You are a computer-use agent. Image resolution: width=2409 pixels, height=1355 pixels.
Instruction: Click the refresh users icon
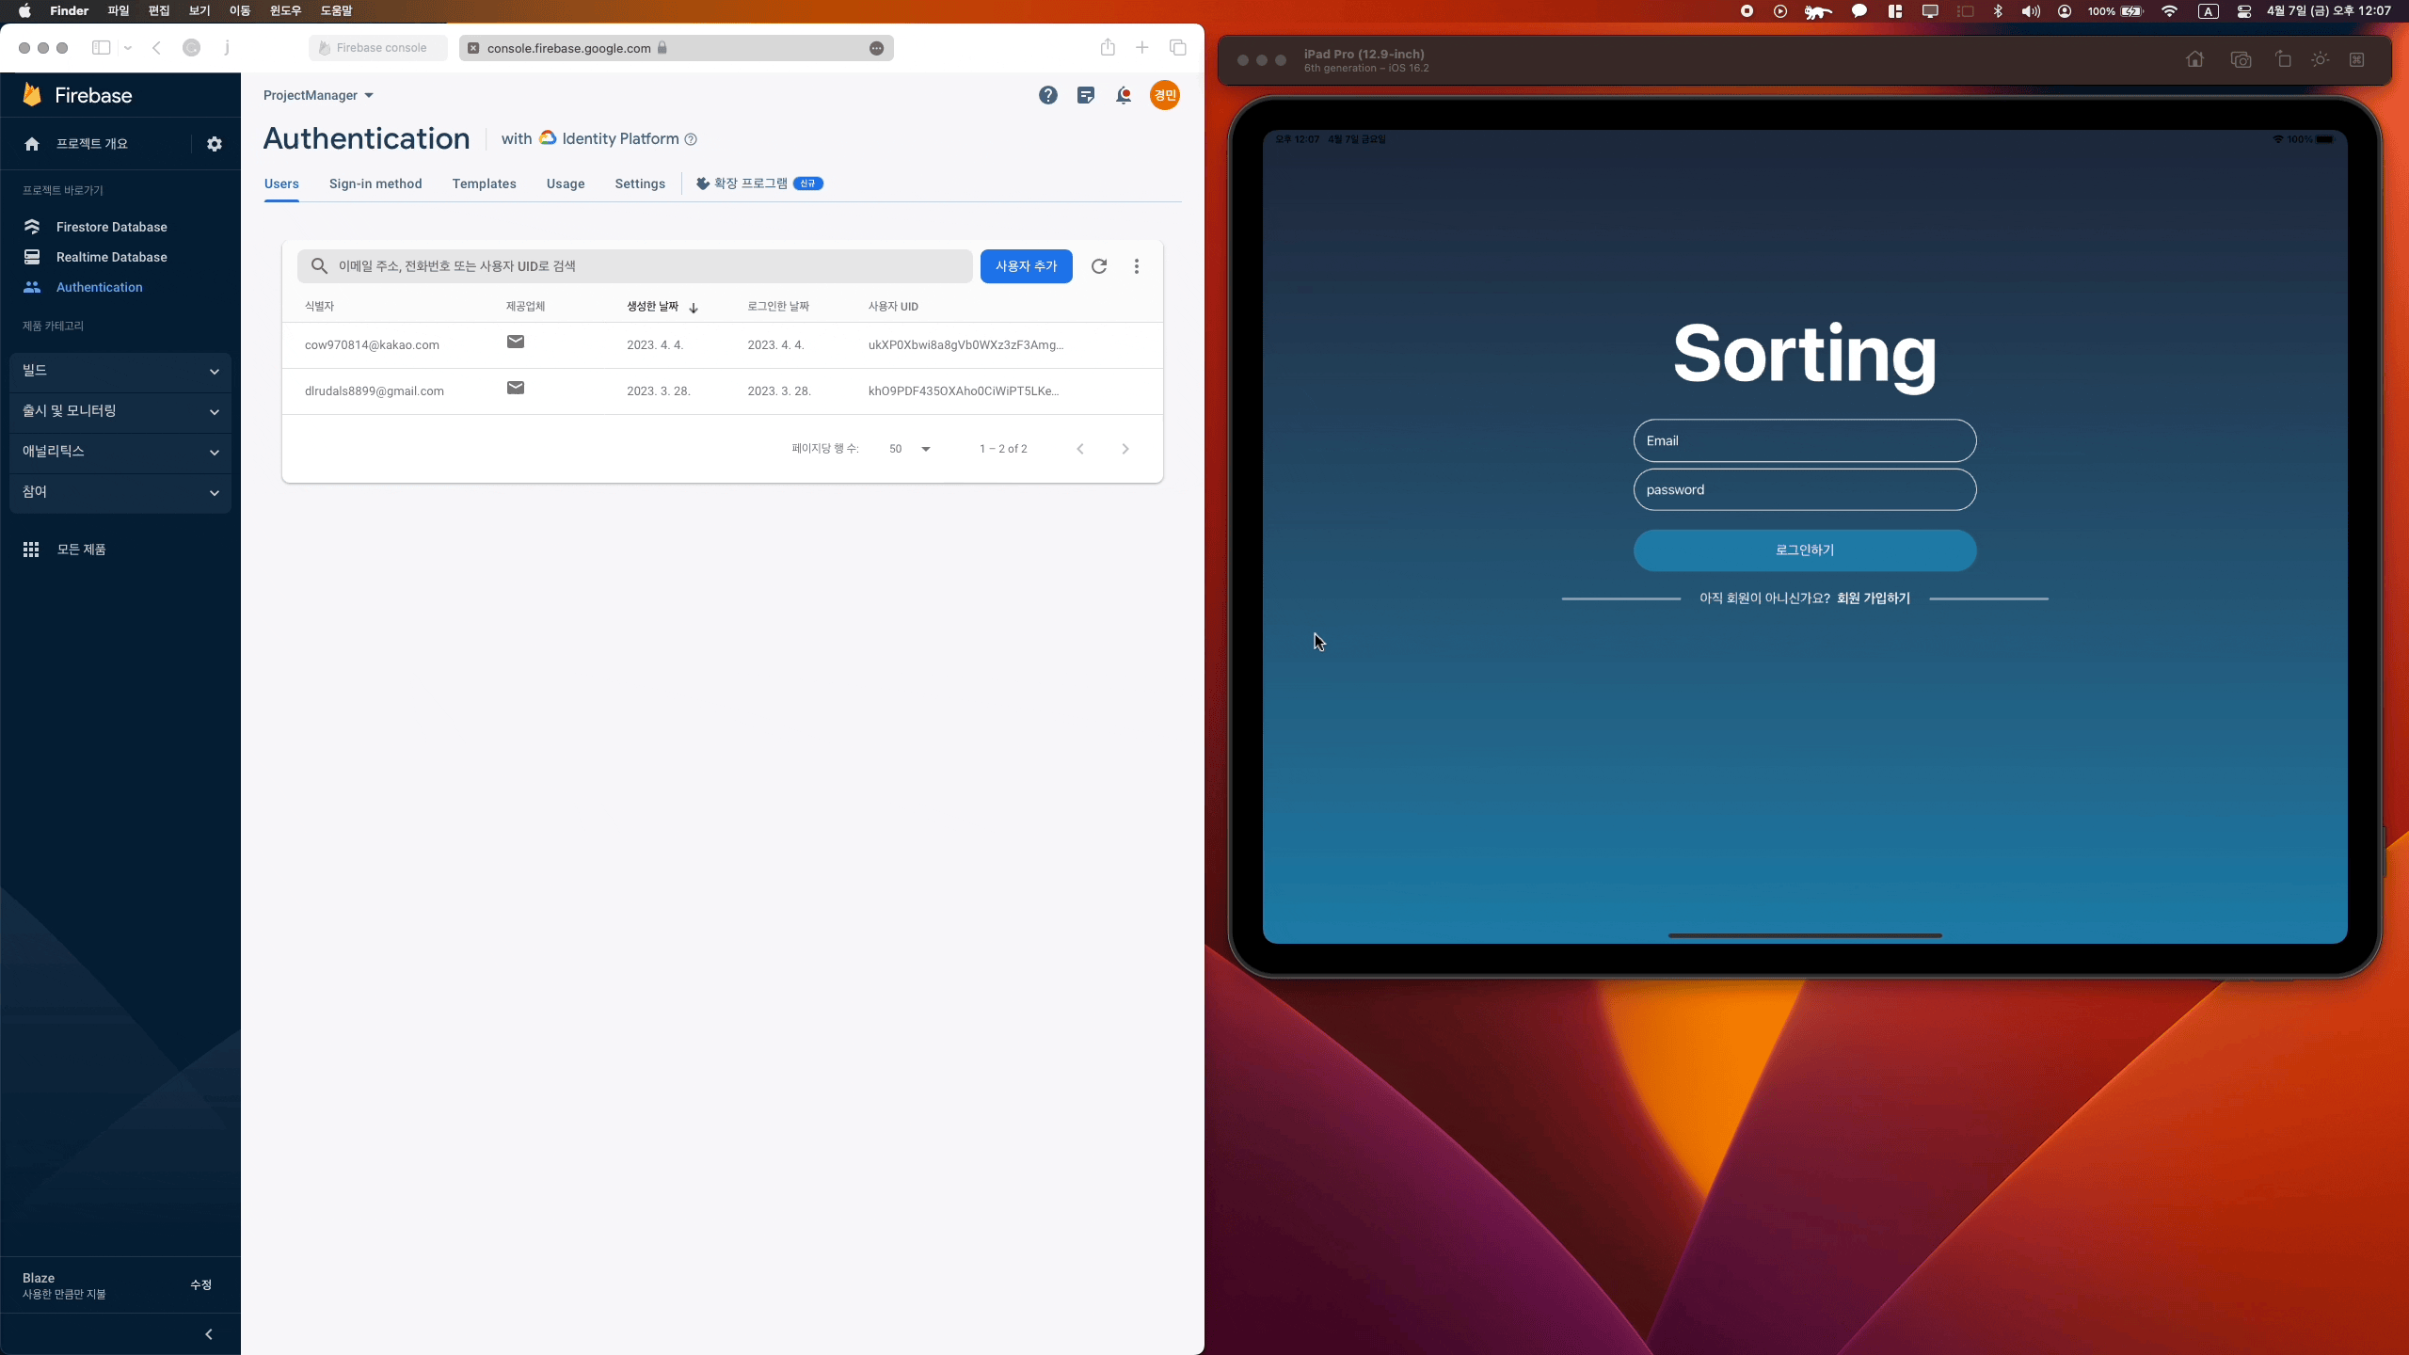pyautogui.click(x=1098, y=266)
